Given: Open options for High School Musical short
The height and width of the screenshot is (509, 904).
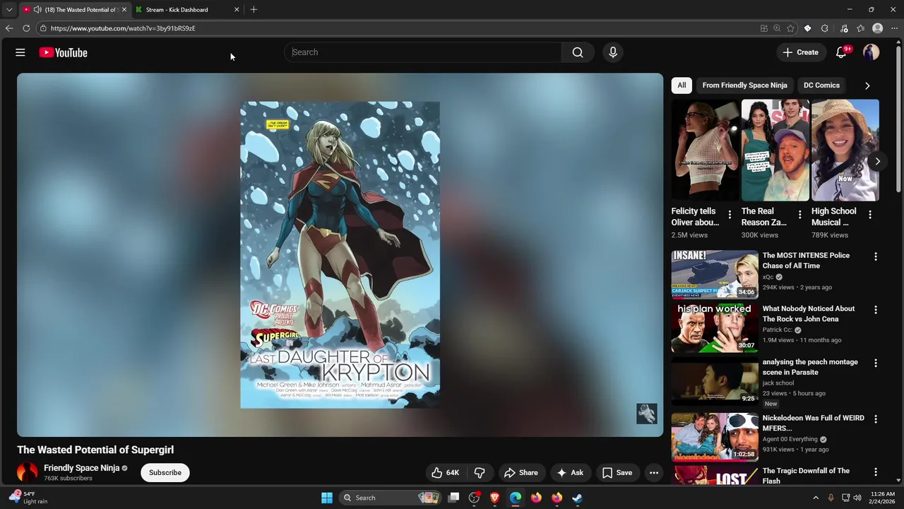Looking at the screenshot, I should pyautogui.click(x=870, y=214).
